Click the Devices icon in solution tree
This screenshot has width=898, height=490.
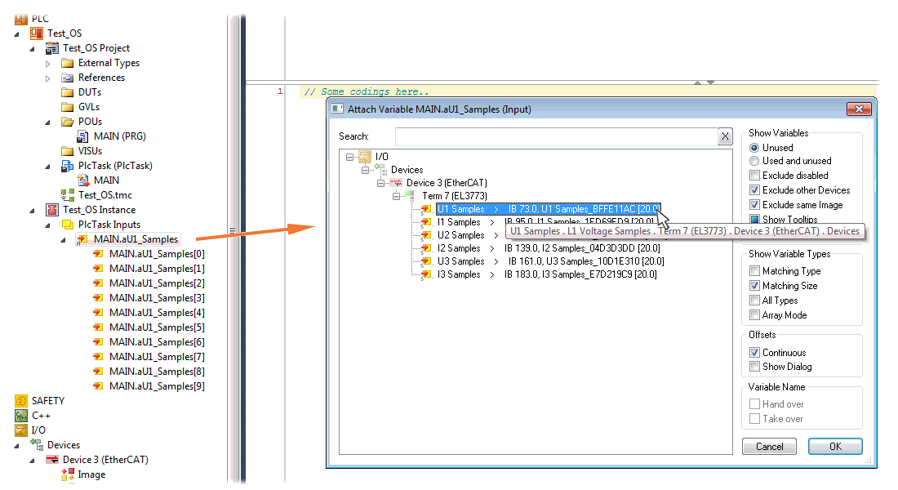37,445
